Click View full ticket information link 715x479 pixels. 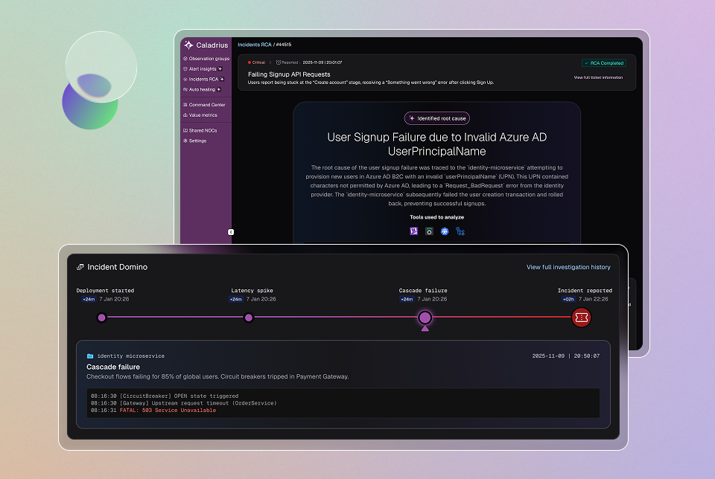[598, 77]
